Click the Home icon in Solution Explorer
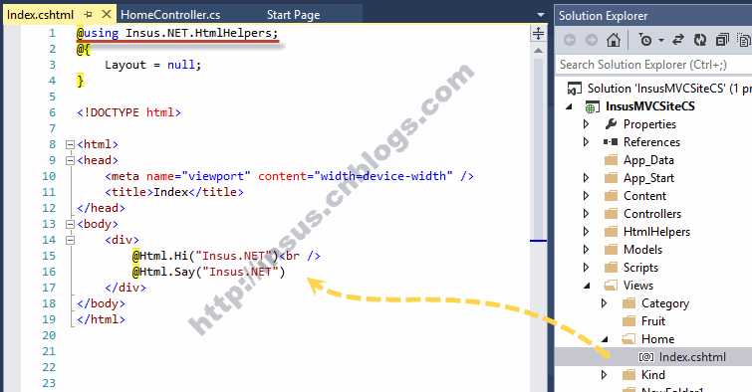 coord(614,40)
